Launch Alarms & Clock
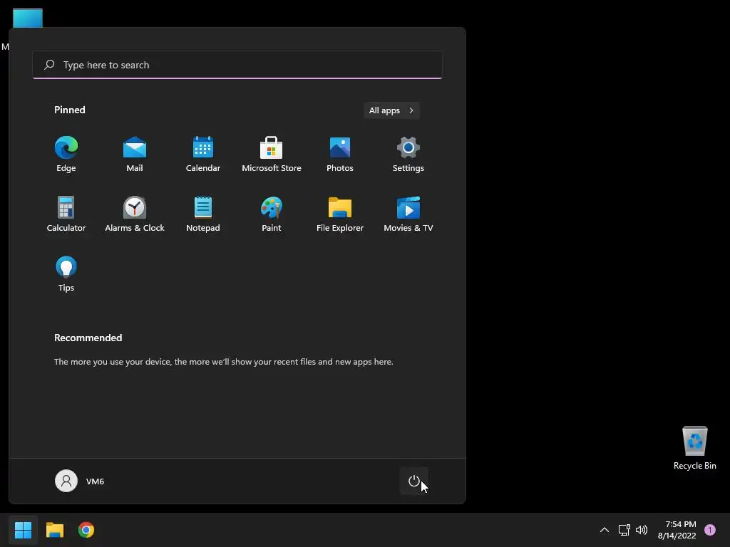This screenshot has width=730, height=547. (135, 214)
